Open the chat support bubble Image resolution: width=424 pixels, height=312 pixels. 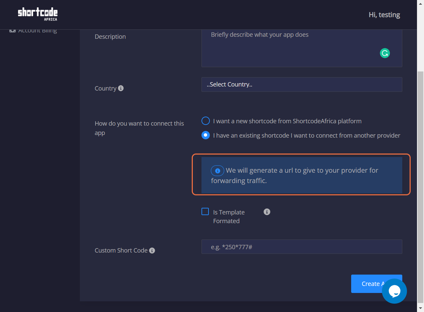[394, 291]
